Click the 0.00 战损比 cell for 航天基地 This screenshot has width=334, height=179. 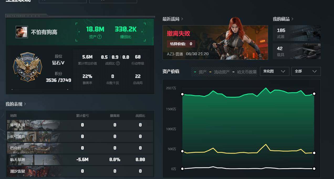[x=140, y=160]
